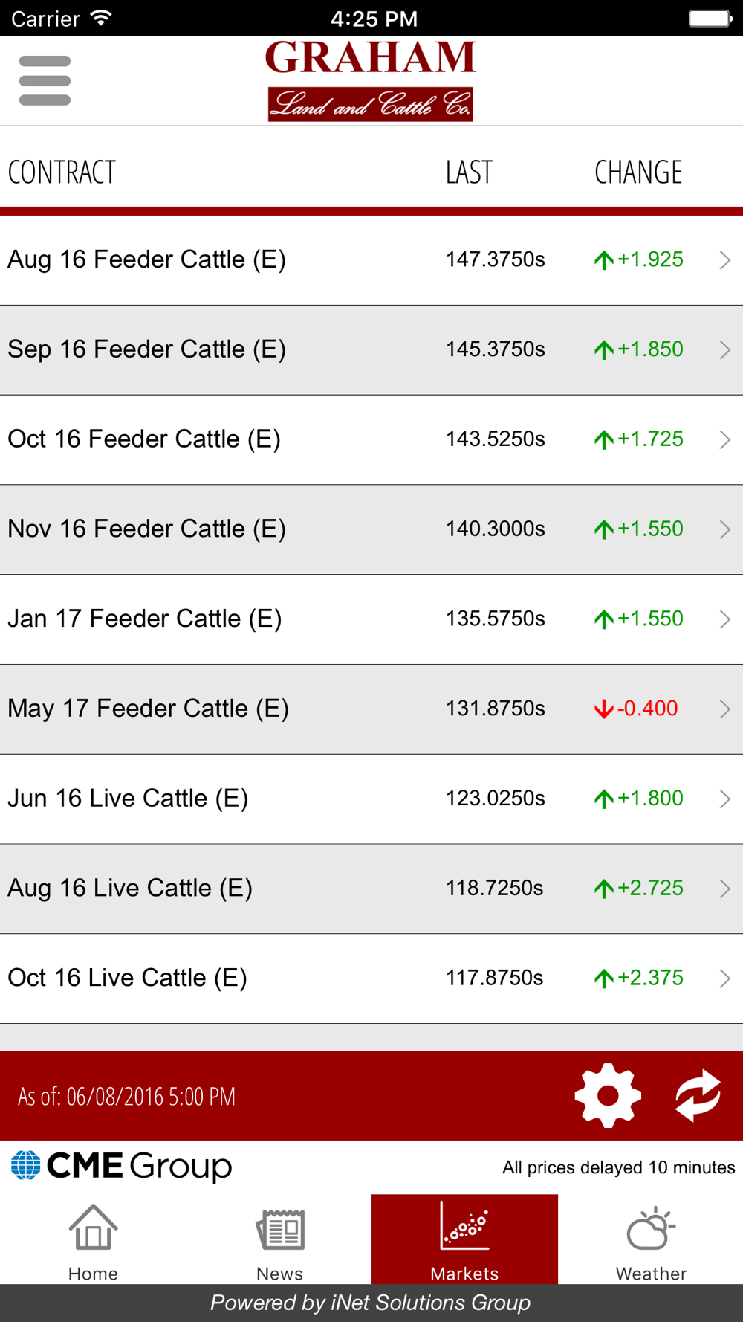Go to Home tab
This screenshot has height=1322, width=743.
pyautogui.click(x=93, y=1239)
